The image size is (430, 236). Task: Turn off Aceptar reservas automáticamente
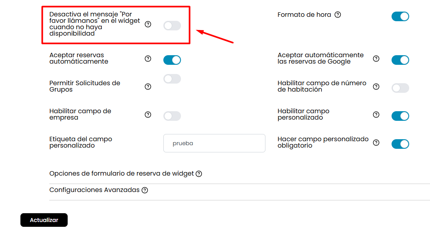point(172,60)
